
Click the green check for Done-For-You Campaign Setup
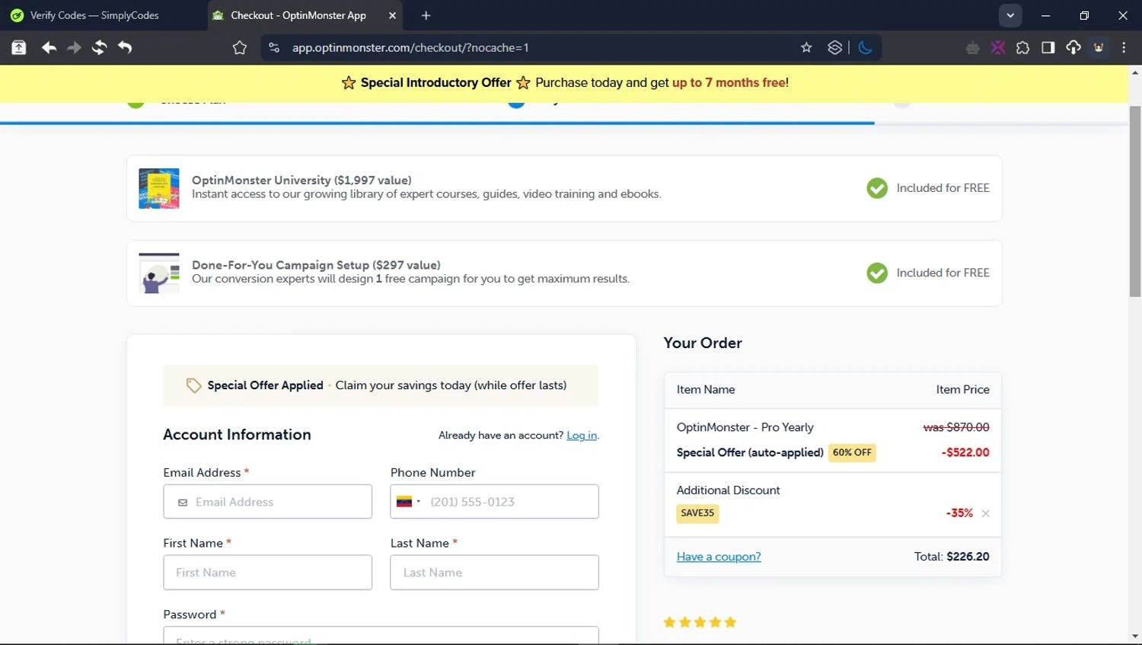[x=877, y=273]
